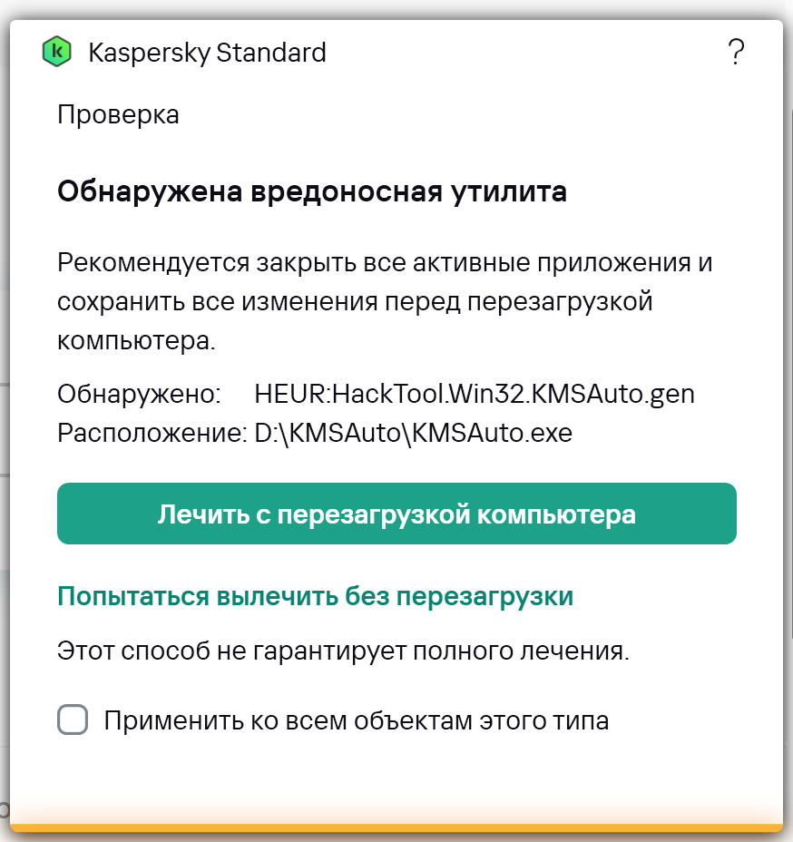This screenshot has height=842, width=793.
Task: Click "Лечить с перезагрузкой компьютера" button
Action: click(396, 514)
